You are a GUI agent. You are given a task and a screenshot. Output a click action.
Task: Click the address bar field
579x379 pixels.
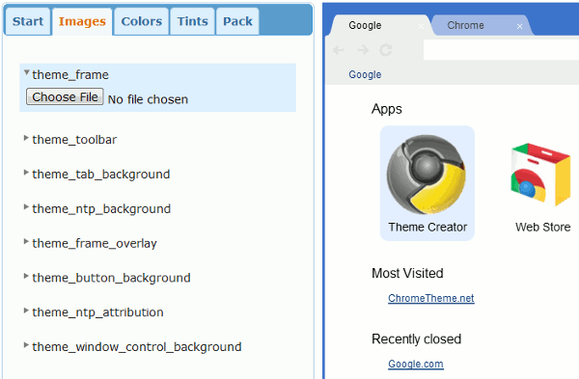point(501,50)
